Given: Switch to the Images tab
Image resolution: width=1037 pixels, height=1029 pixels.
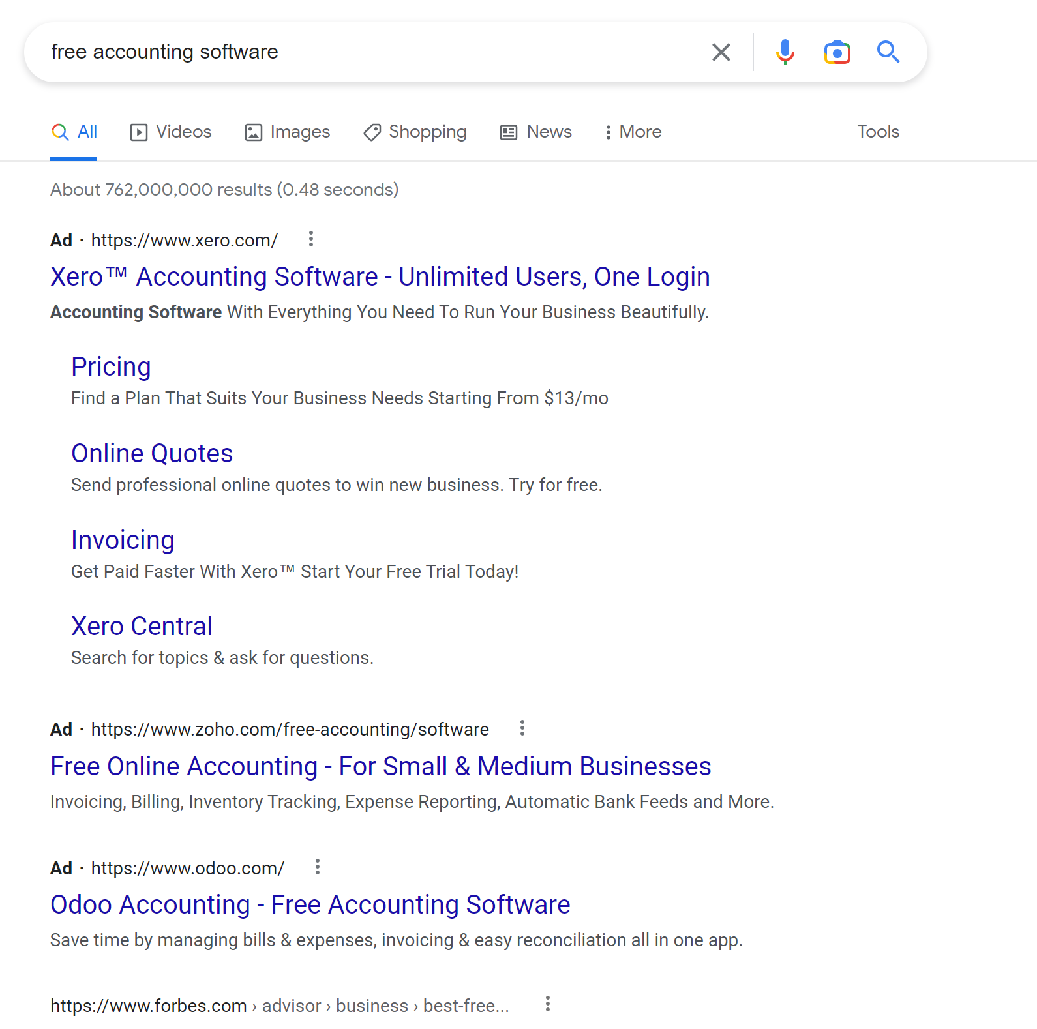Looking at the screenshot, I should point(288,132).
